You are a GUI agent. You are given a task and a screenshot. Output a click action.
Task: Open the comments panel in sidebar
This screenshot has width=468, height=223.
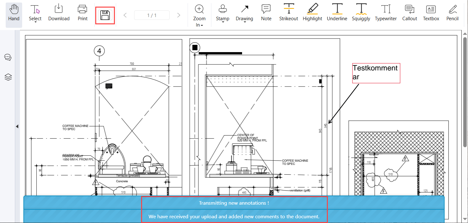coord(8,57)
